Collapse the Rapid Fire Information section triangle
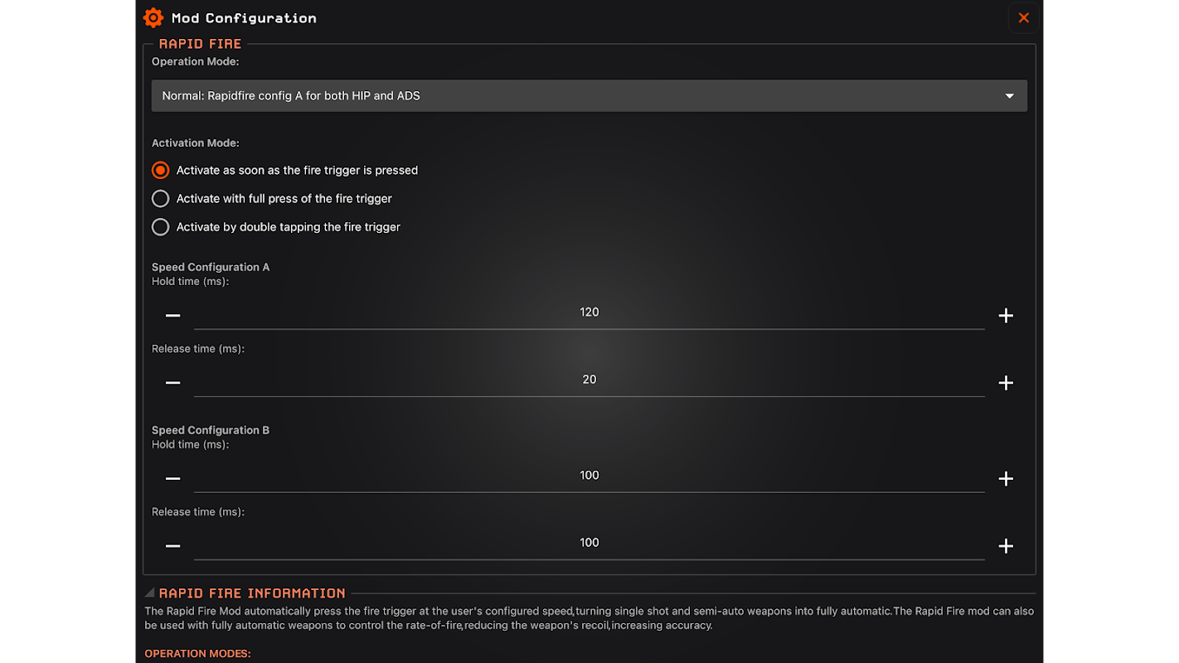1179x663 pixels. point(149,593)
